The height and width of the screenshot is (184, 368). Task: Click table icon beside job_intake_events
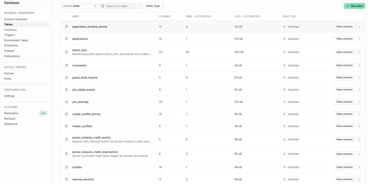(67, 90)
